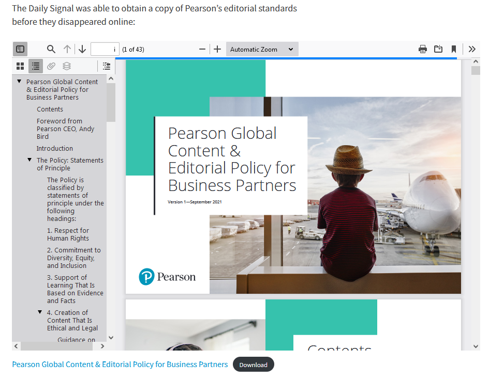Show attachments paperclip view
This screenshot has width=489, height=381.
click(x=51, y=66)
